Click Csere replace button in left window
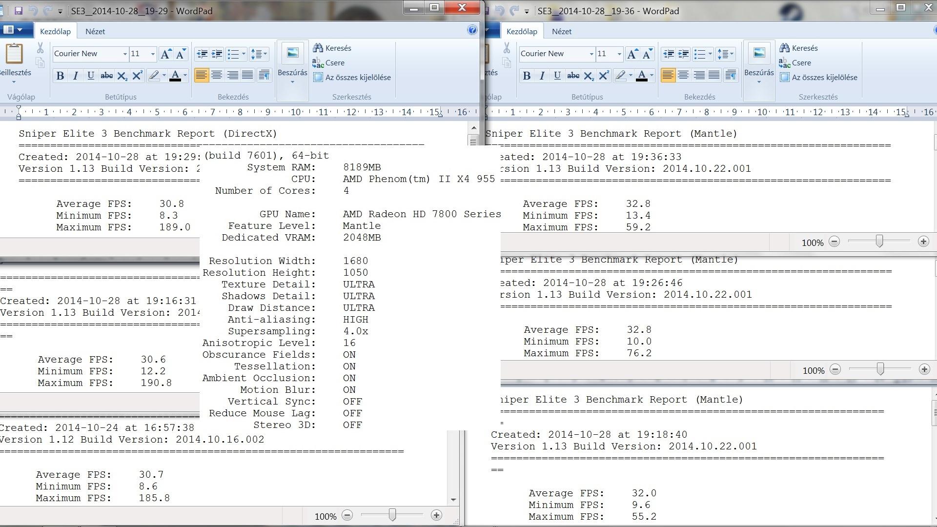 click(x=328, y=62)
